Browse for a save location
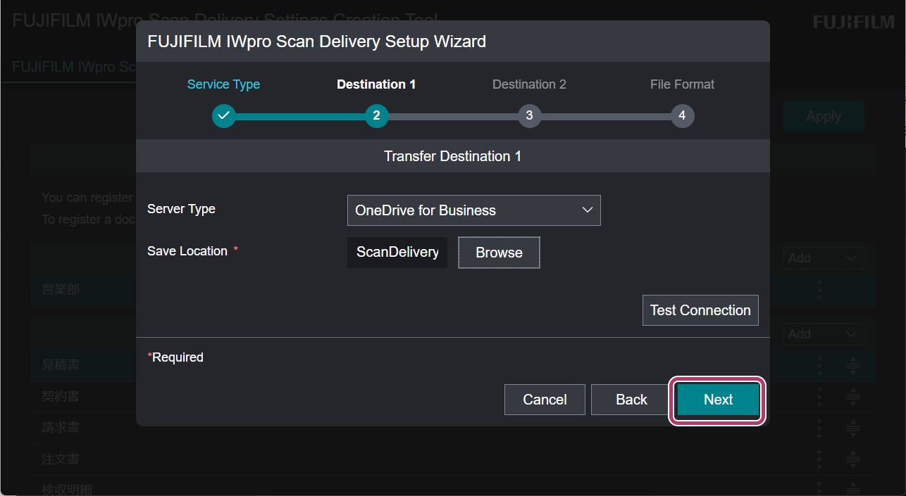 499,253
